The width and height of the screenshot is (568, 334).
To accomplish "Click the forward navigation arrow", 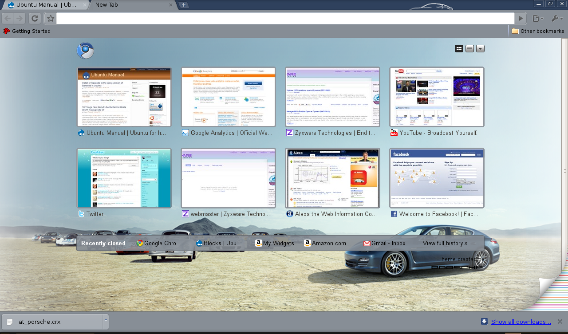I will pos(20,18).
